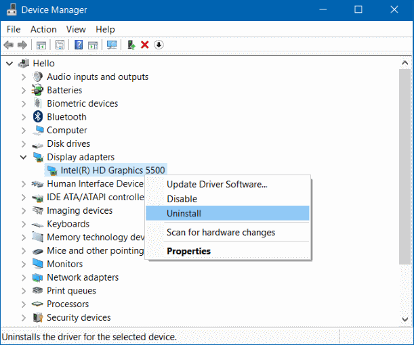Click the Help toolbar icon
414x345 pixels.
pos(79,45)
